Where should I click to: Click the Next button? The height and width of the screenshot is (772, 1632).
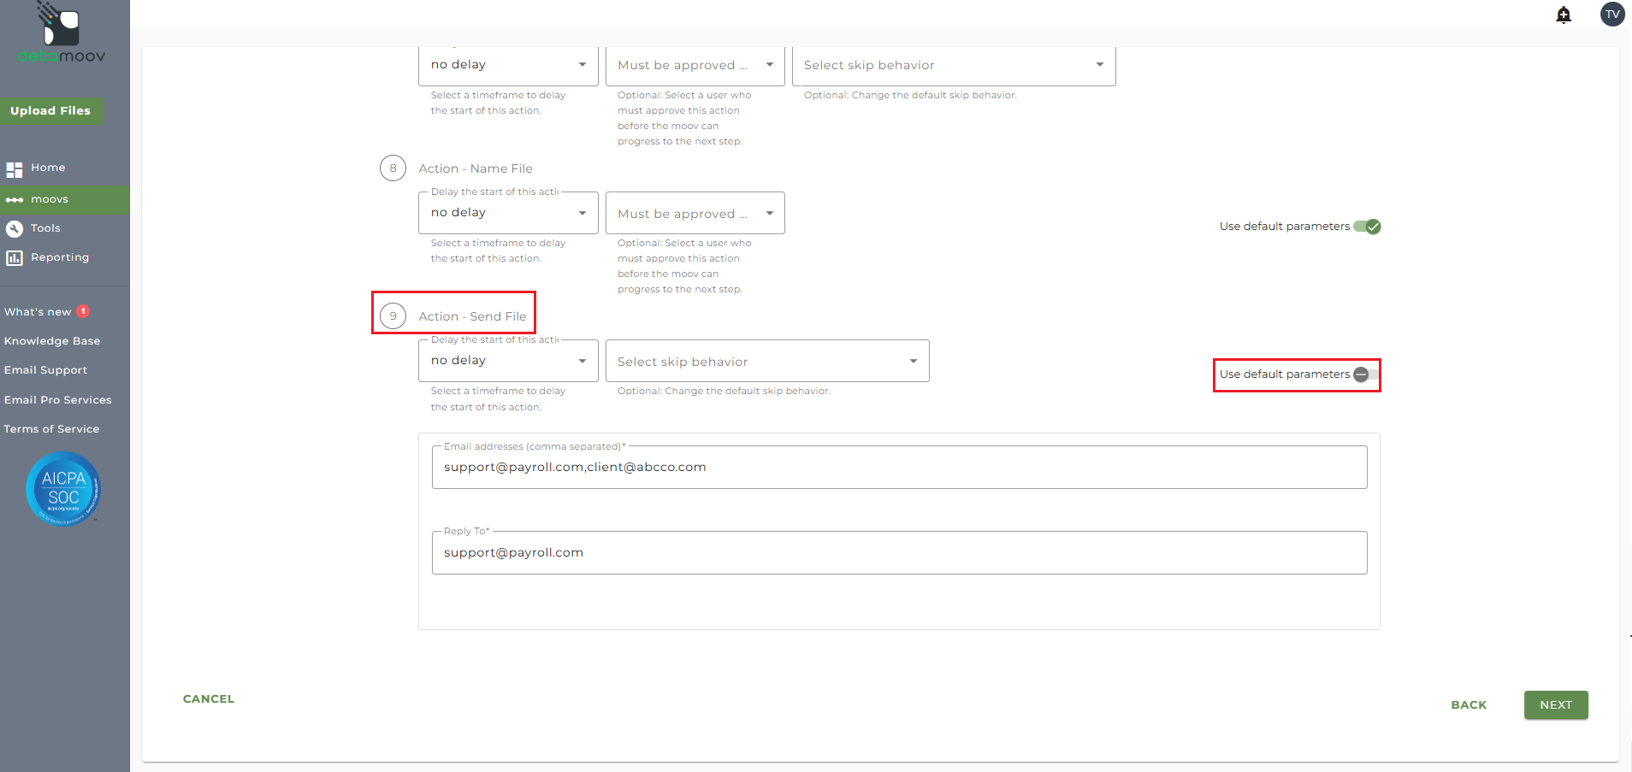click(1555, 705)
